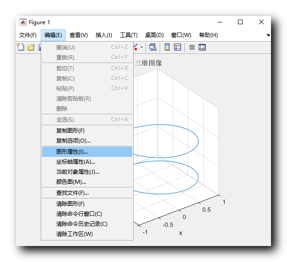Click the New Figure toolbar icon
The height and width of the screenshot is (262, 287).
pos(21,47)
